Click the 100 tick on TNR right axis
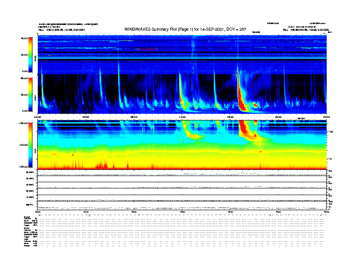Screen dimensions: 352x272 point(331,132)
